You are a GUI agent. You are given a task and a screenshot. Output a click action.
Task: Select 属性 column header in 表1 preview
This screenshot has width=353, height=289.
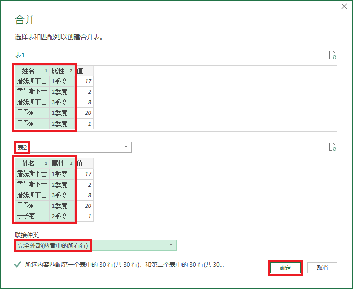(x=62, y=71)
